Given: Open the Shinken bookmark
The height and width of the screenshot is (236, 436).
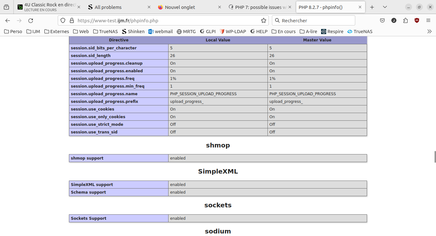Looking at the screenshot, I should [x=133, y=32].
